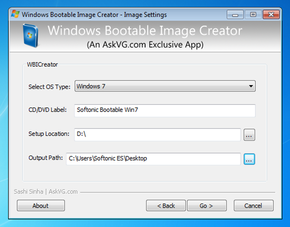This screenshot has height=227, width=290.
Task: Click the Setup Location path field
Action: click(158, 135)
